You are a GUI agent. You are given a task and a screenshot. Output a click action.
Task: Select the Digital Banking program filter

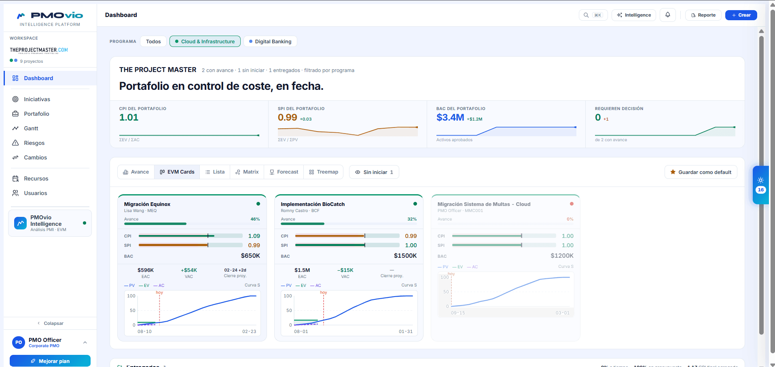point(270,41)
